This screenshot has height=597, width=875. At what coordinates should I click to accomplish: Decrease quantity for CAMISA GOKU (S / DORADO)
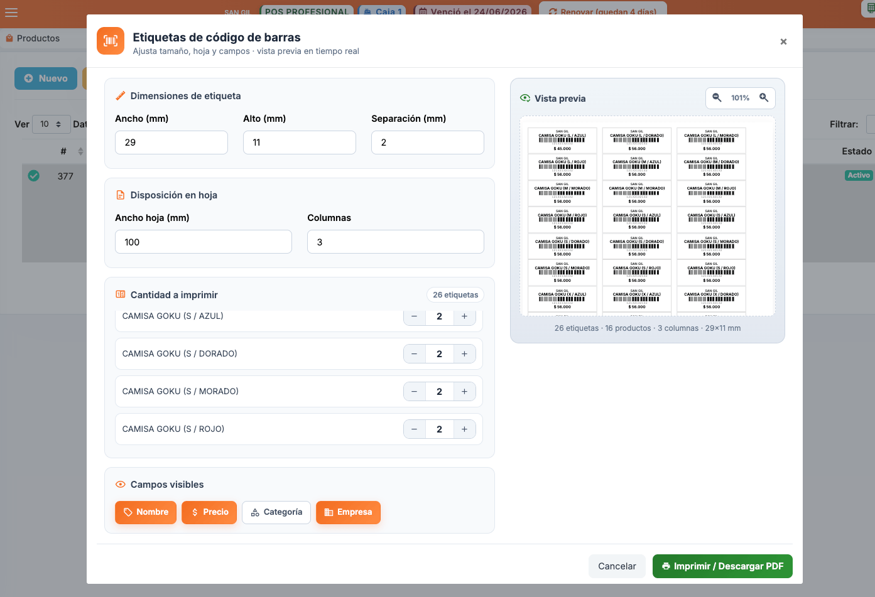(x=415, y=354)
